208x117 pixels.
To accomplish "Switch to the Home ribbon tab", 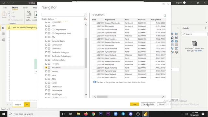I will click(x=15, y=8).
